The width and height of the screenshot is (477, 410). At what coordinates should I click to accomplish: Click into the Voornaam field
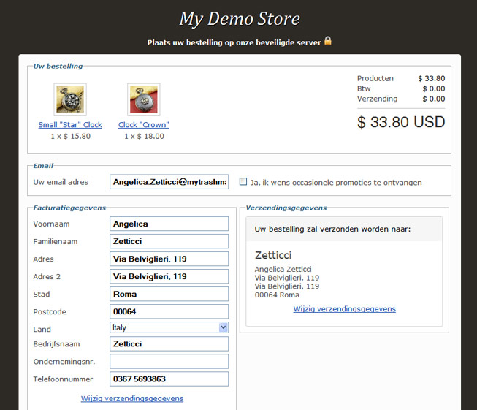coord(169,224)
